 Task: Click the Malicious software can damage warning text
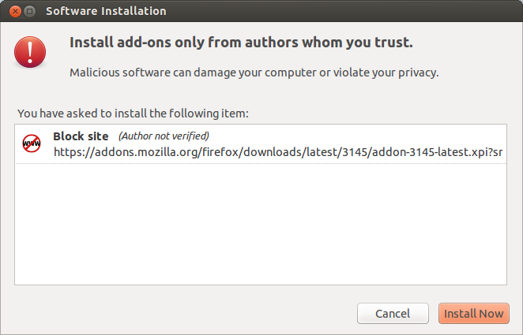[254, 73]
